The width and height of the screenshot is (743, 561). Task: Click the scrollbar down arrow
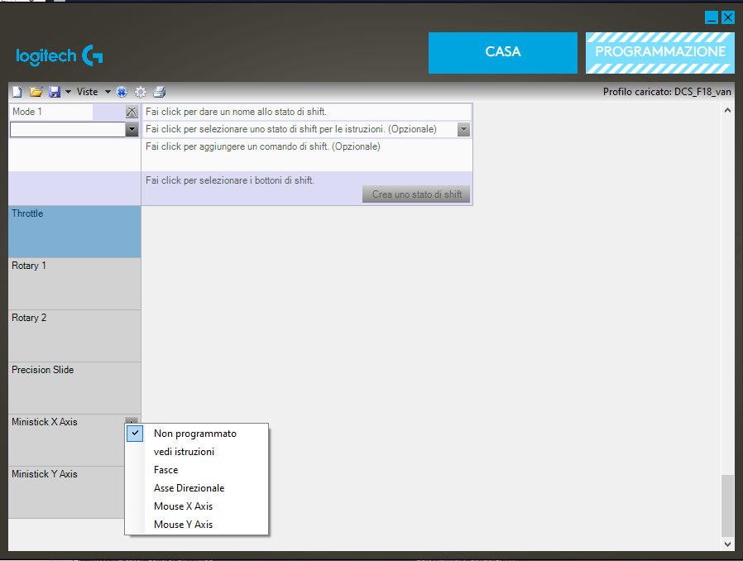727,544
